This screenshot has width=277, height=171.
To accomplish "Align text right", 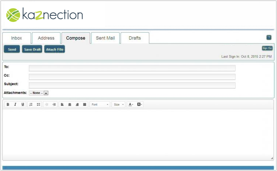I will tap(77, 104).
